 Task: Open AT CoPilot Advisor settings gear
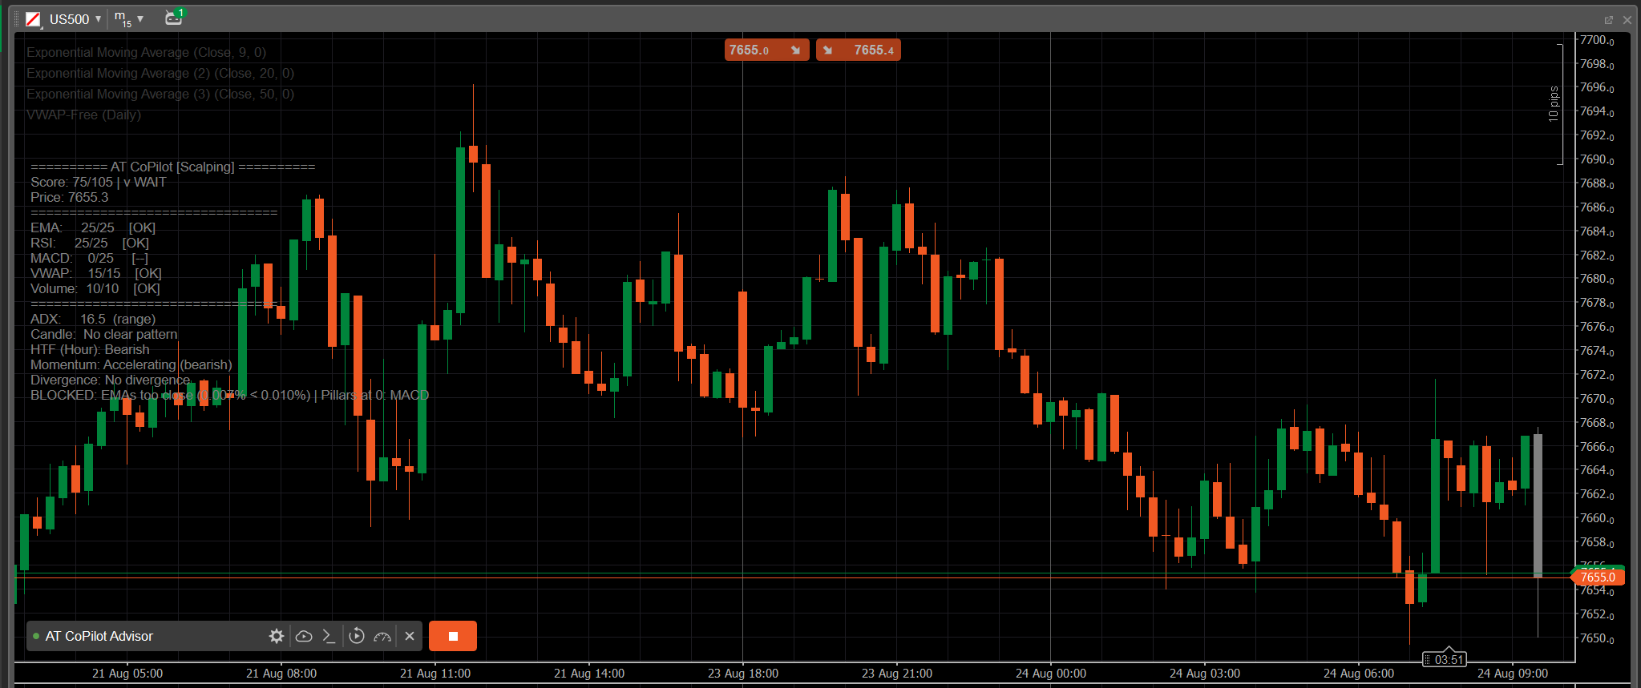click(277, 636)
